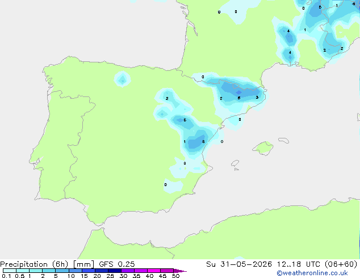The height and width of the screenshot is (278, 360).
Task: Click the '20' legend scale label
Action: point(97,276)
